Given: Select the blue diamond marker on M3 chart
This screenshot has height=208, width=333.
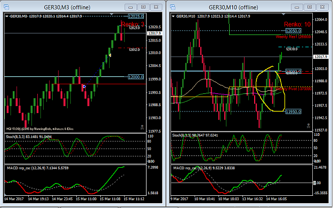Looking at the screenshot, I should 84,86.
